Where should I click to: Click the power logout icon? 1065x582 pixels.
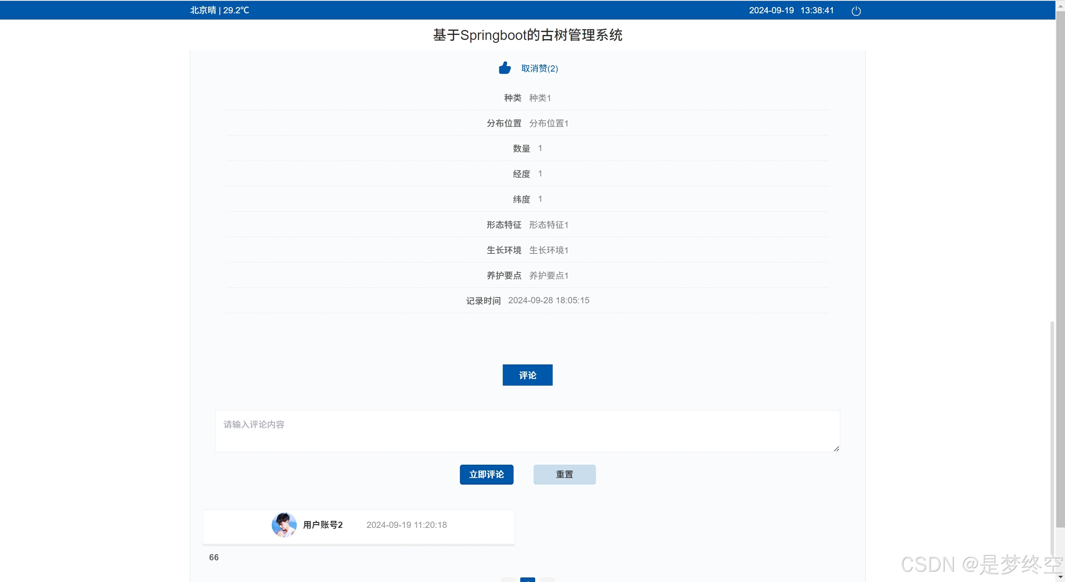pos(856,11)
